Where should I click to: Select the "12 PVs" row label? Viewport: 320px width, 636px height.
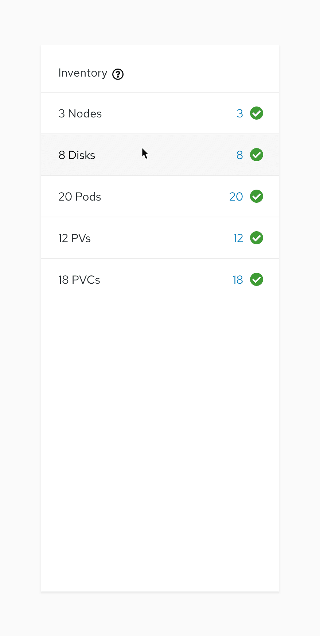[74, 238]
